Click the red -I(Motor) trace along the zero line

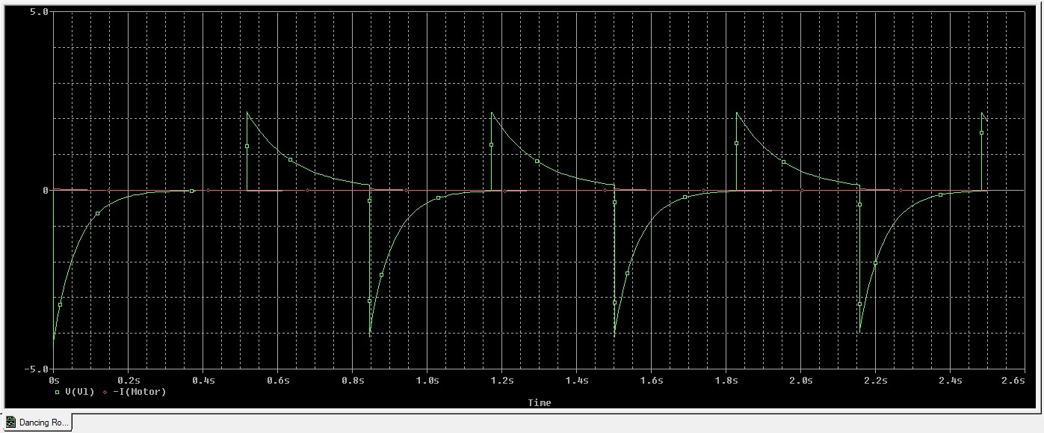[673, 190]
